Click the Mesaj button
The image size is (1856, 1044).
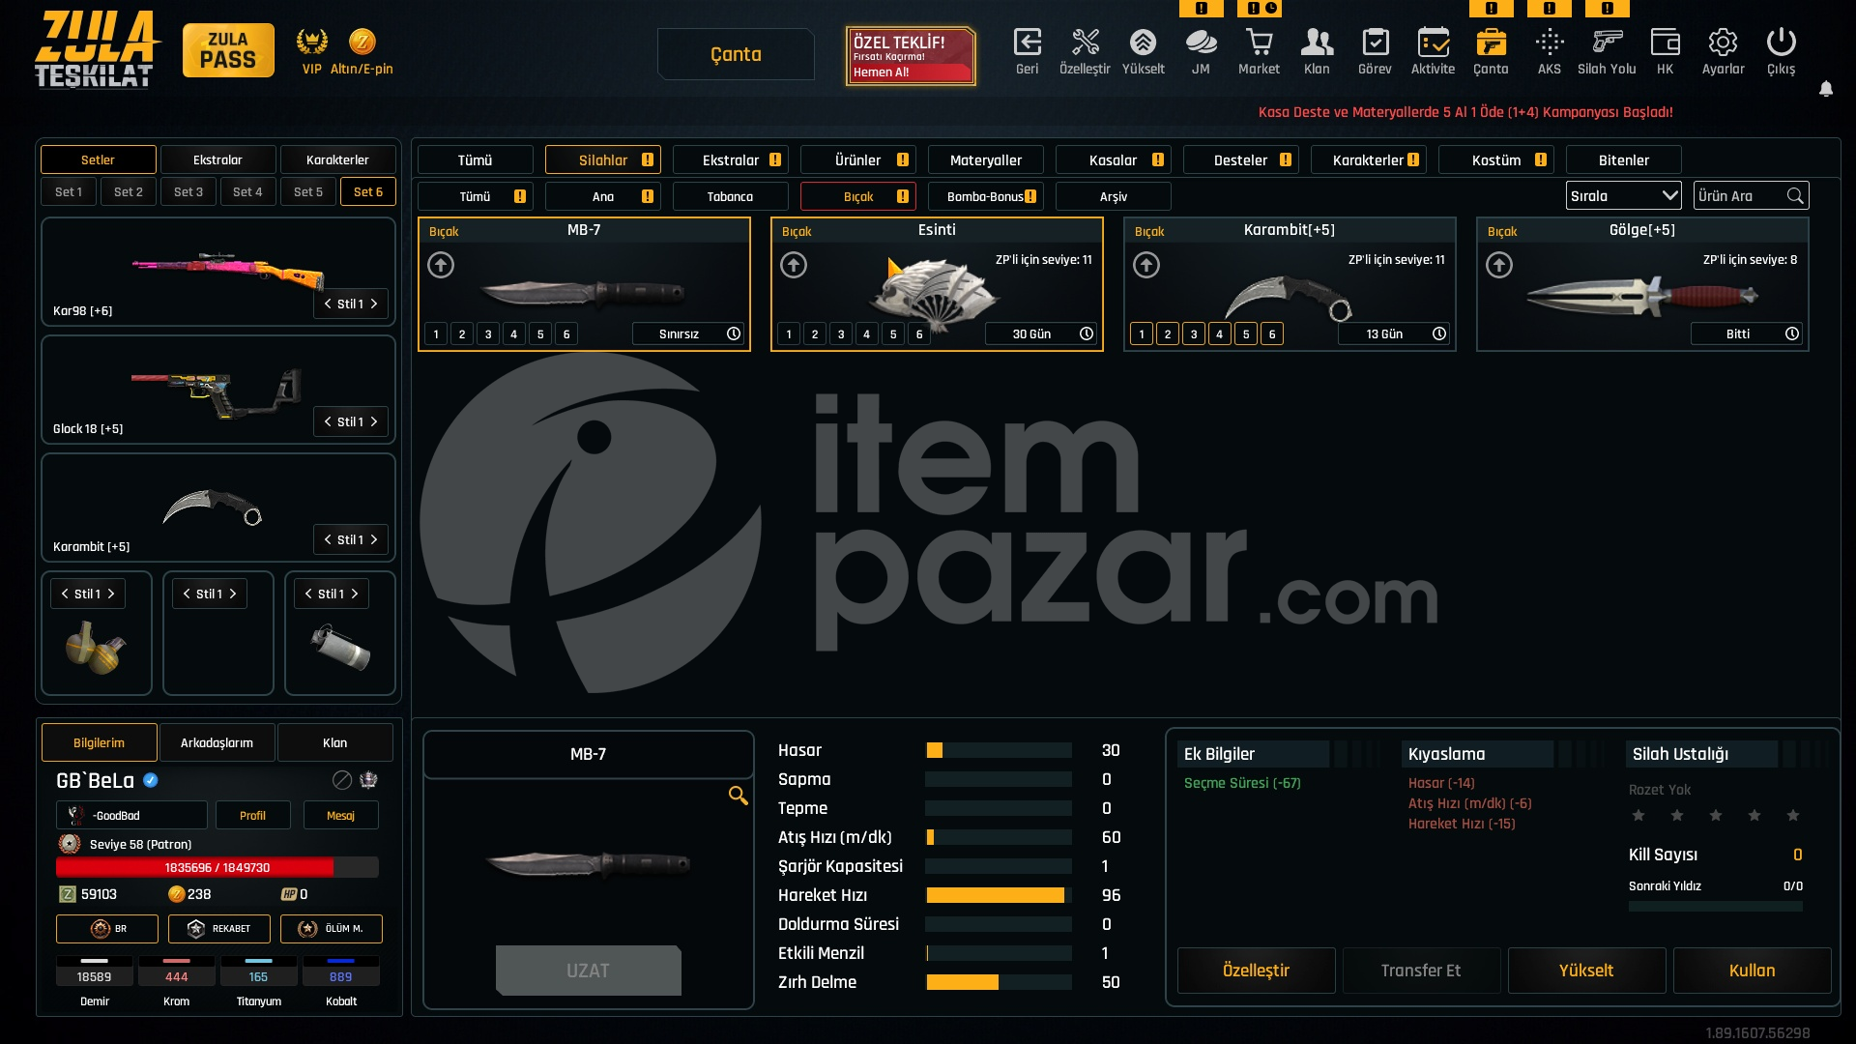340,815
